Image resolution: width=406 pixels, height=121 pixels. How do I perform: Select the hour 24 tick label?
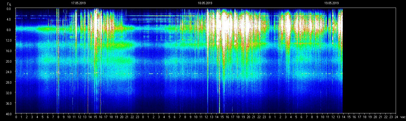click(396, 117)
